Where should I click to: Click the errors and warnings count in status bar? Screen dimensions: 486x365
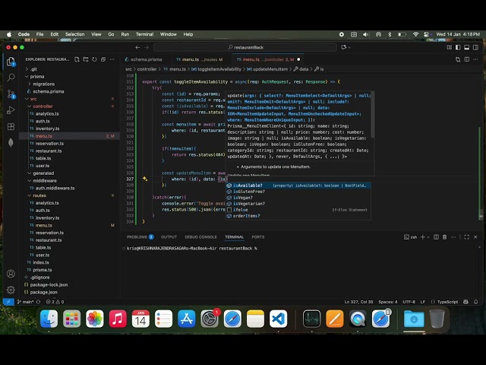point(55,302)
